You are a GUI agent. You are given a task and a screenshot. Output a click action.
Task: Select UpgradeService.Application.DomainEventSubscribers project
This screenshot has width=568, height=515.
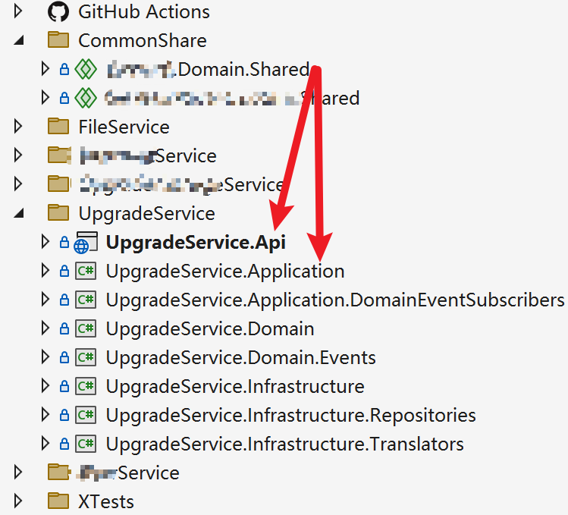click(x=335, y=300)
